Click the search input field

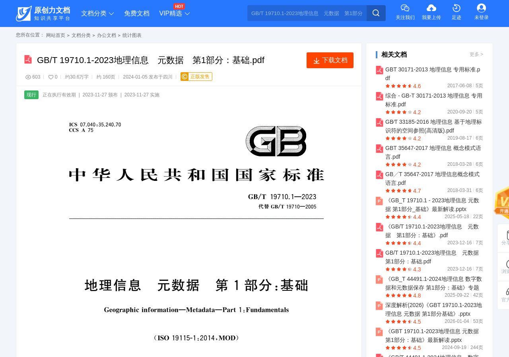(307, 13)
